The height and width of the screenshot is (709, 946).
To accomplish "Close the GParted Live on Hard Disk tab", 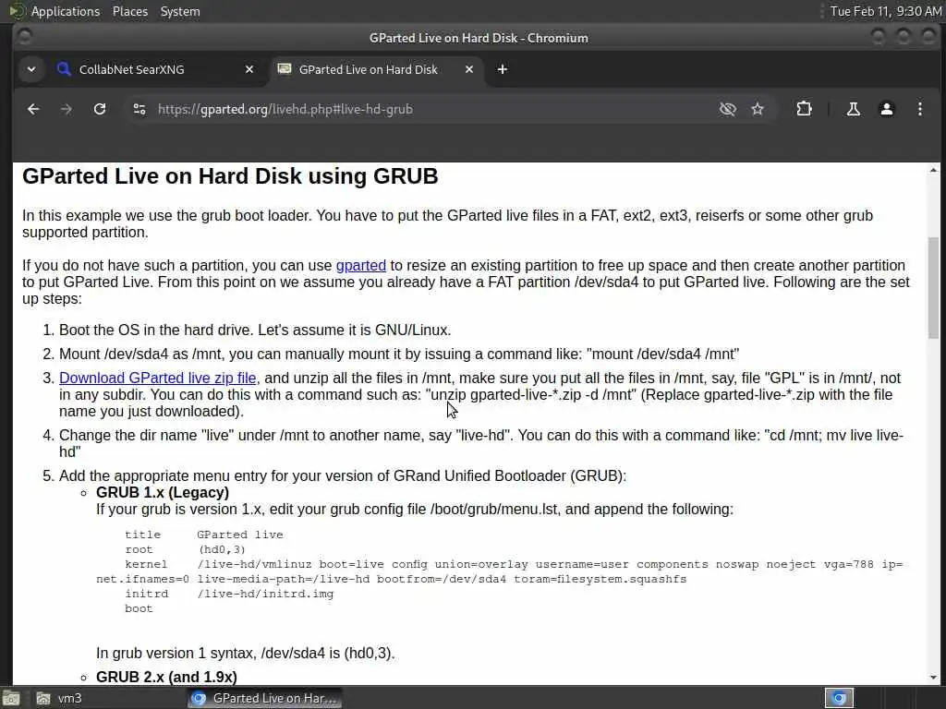I will coord(468,69).
